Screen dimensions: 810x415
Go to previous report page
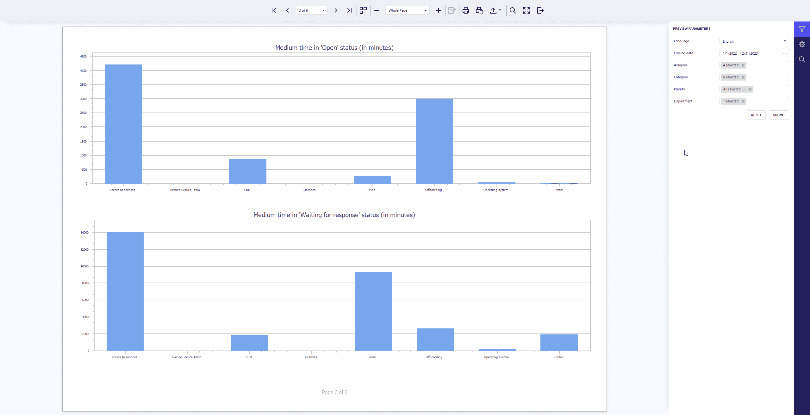pos(287,10)
